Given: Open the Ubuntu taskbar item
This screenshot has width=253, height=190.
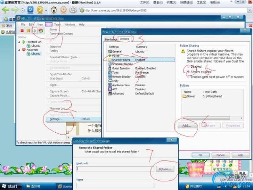Looking at the screenshot, I should (65, 186).
